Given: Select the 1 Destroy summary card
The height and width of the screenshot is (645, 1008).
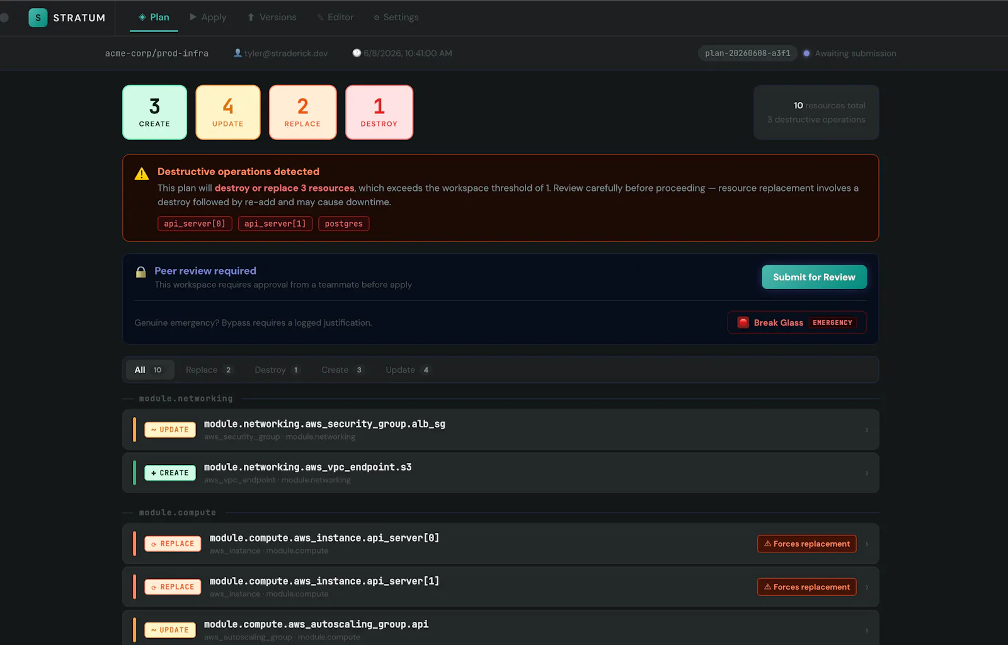Looking at the screenshot, I should pyautogui.click(x=379, y=112).
